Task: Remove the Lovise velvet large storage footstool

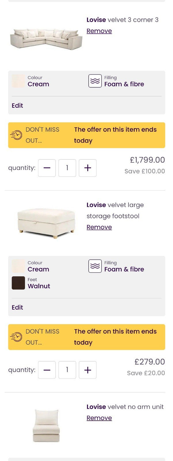Action: click(x=99, y=227)
